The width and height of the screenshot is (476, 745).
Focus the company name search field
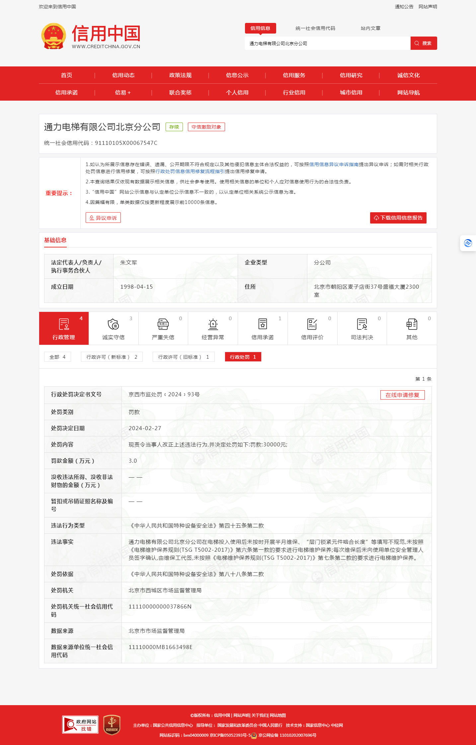(x=327, y=43)
